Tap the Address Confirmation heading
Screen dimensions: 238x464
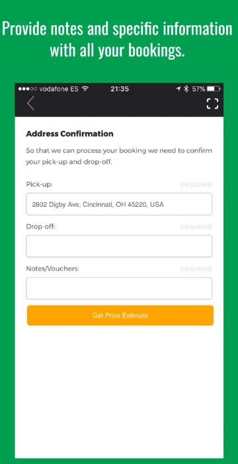point(69,134)
